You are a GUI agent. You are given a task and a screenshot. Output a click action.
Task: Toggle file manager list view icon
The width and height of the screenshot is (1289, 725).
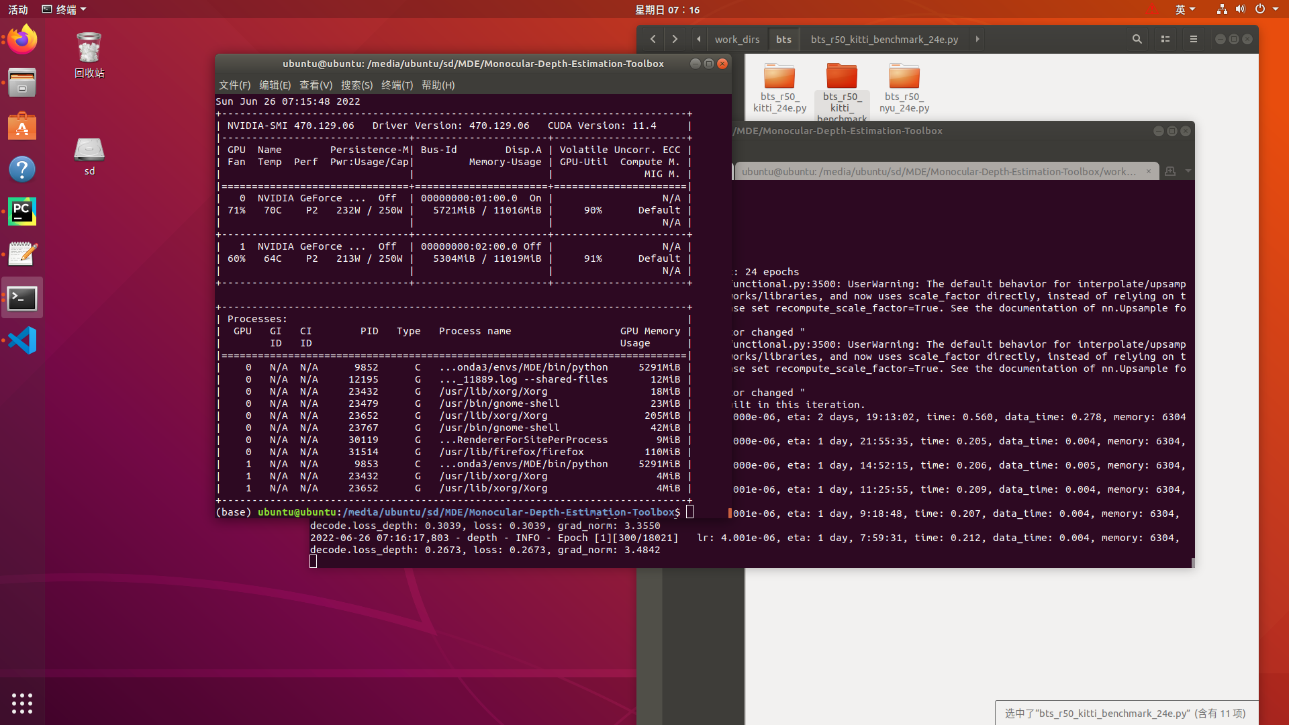(1165, 39)
